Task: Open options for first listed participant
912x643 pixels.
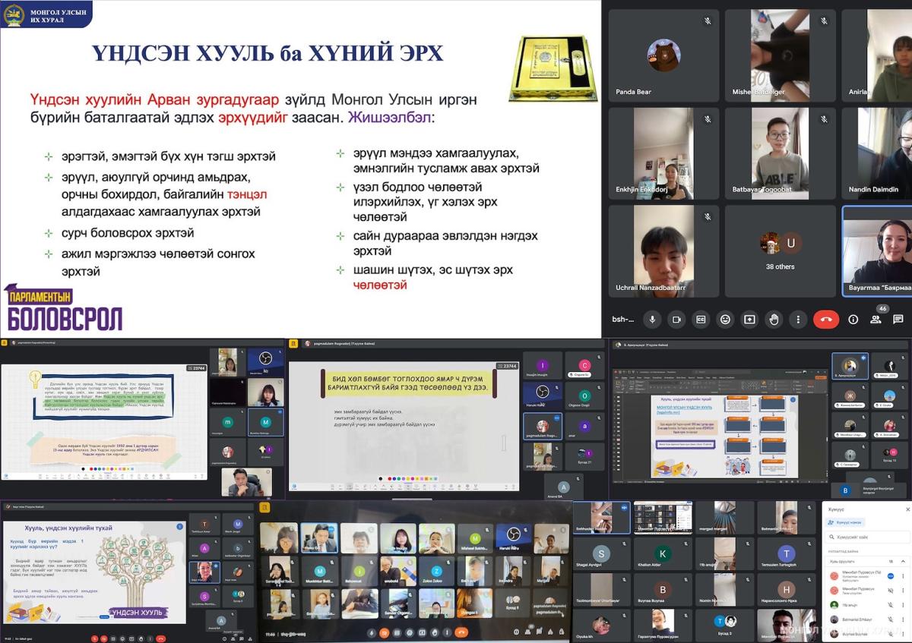Action: [903, 576]
